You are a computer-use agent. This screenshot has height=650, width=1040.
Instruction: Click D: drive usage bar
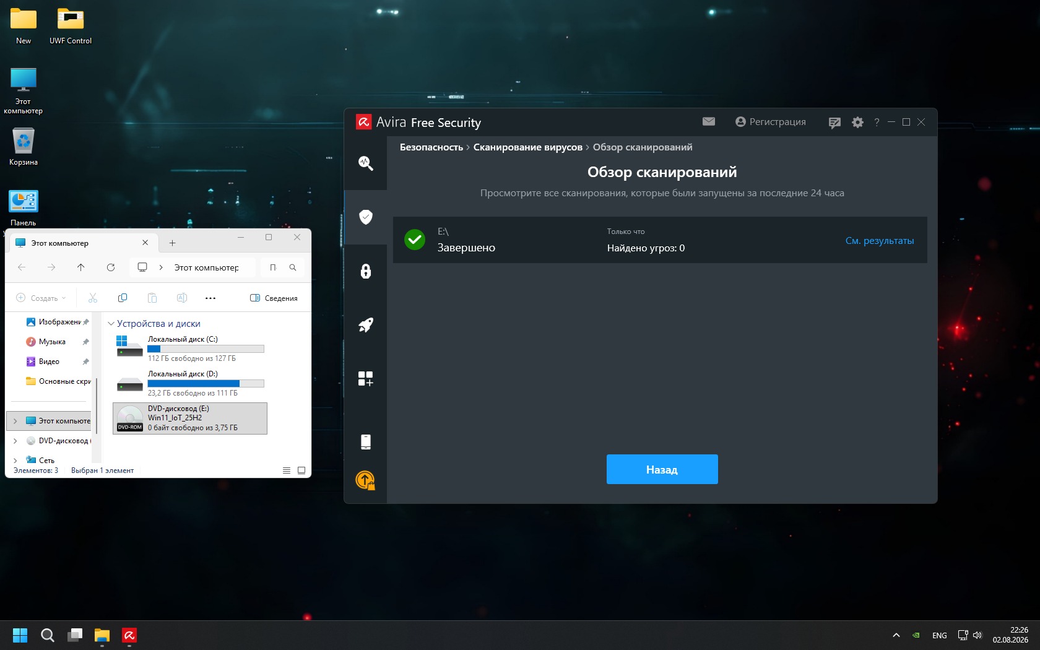206,383
